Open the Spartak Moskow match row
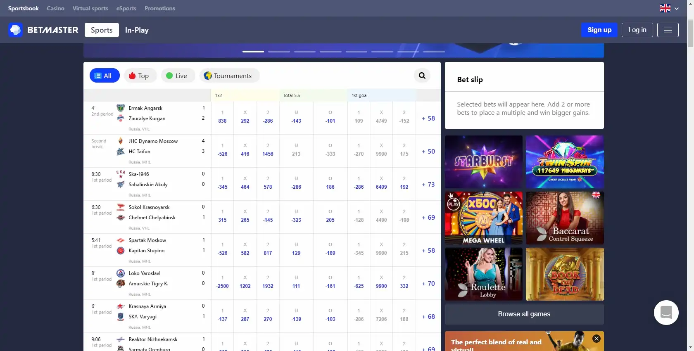This screenshot has width=694, height=351. click(262, 250)
